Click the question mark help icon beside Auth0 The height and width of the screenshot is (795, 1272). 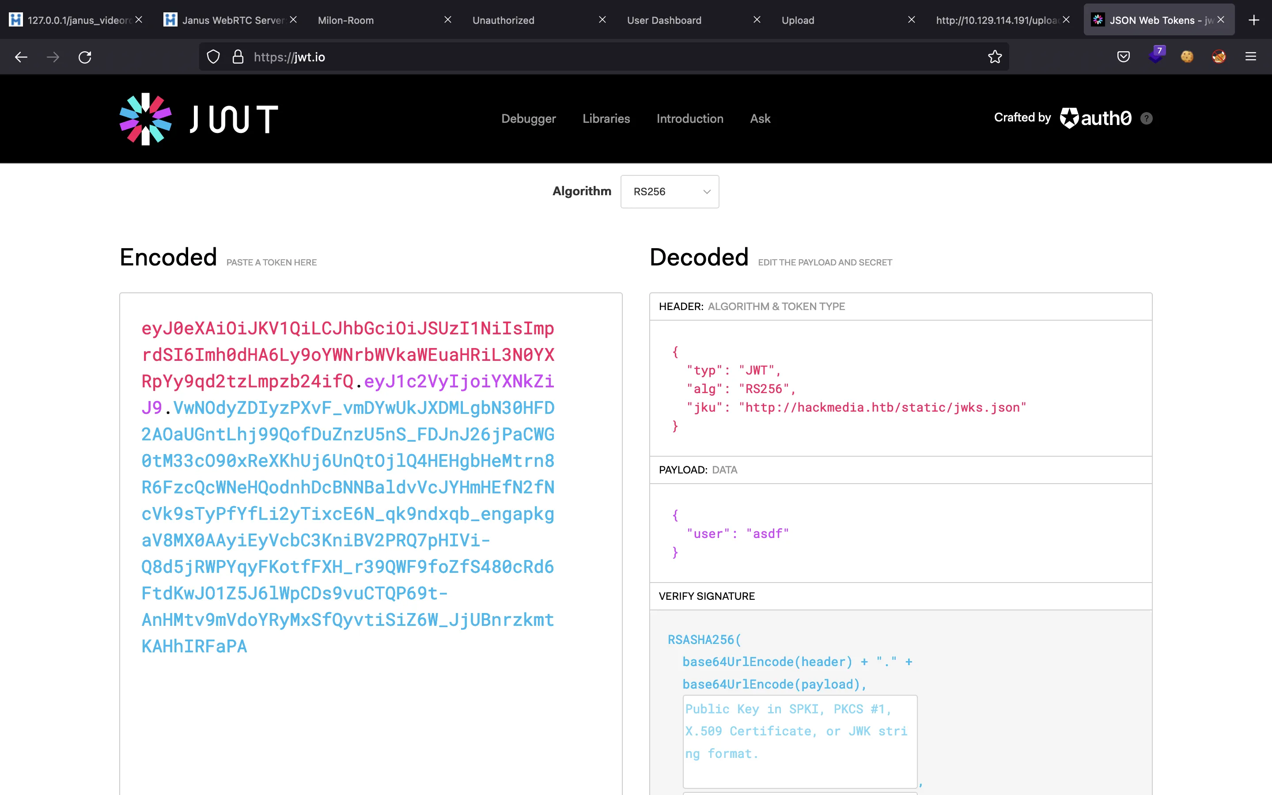click(1147, 118)
